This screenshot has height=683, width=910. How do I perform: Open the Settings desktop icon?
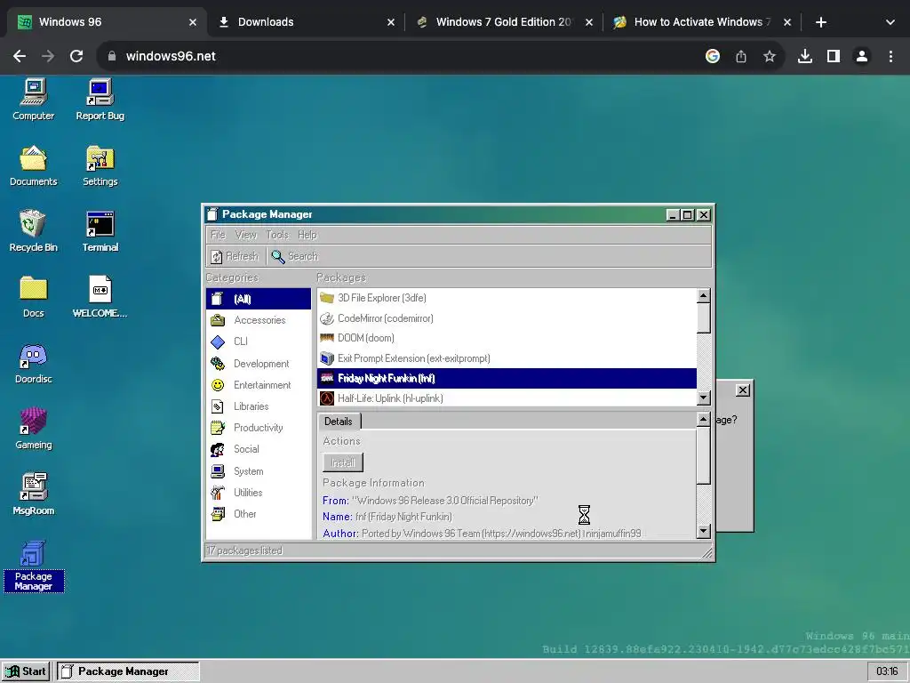coord(100,165)
